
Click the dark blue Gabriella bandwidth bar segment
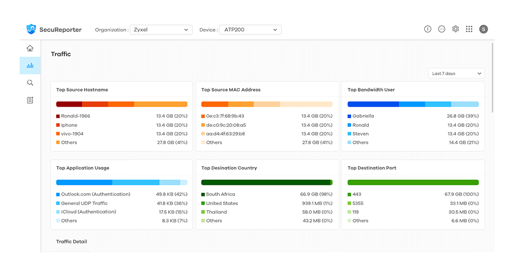pos(373,104)
